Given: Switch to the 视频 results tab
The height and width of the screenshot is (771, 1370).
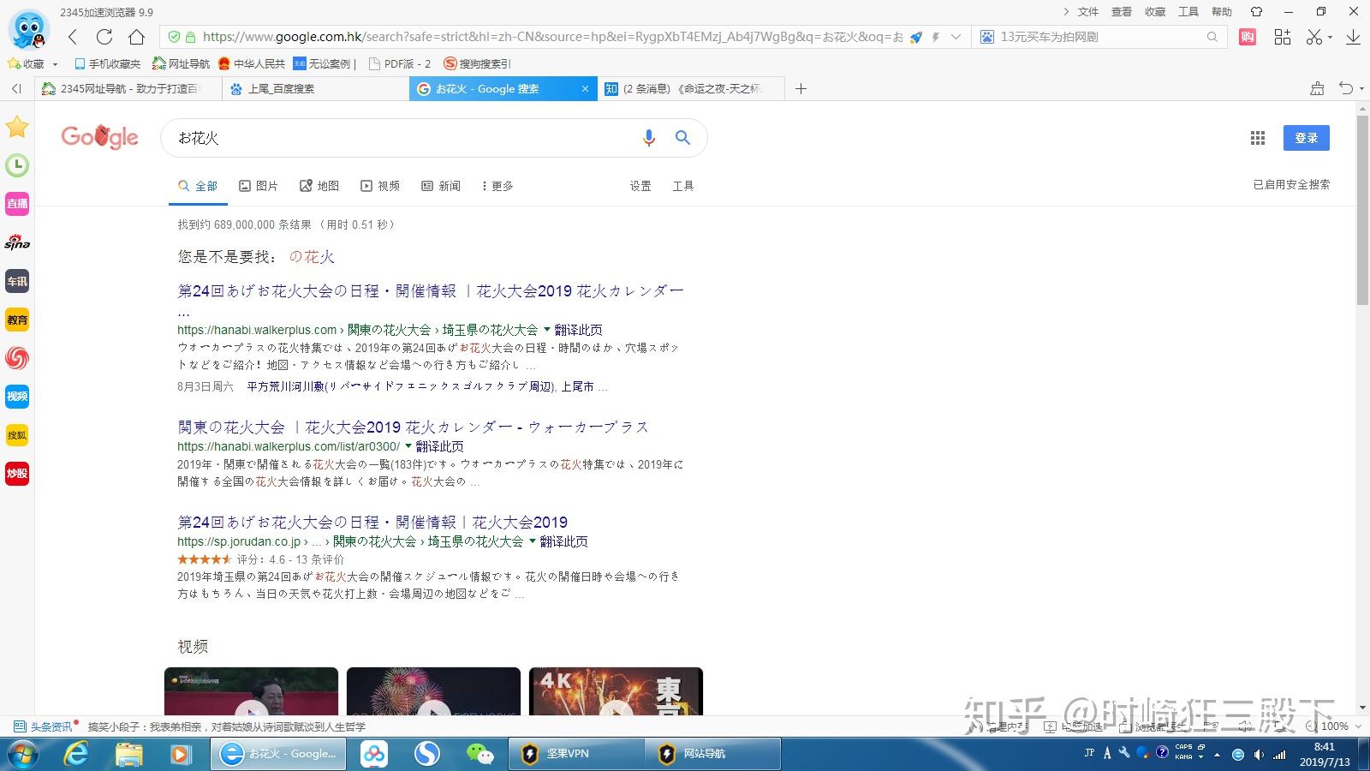Looking at the screenshot, I should click(x=380, y=186).
